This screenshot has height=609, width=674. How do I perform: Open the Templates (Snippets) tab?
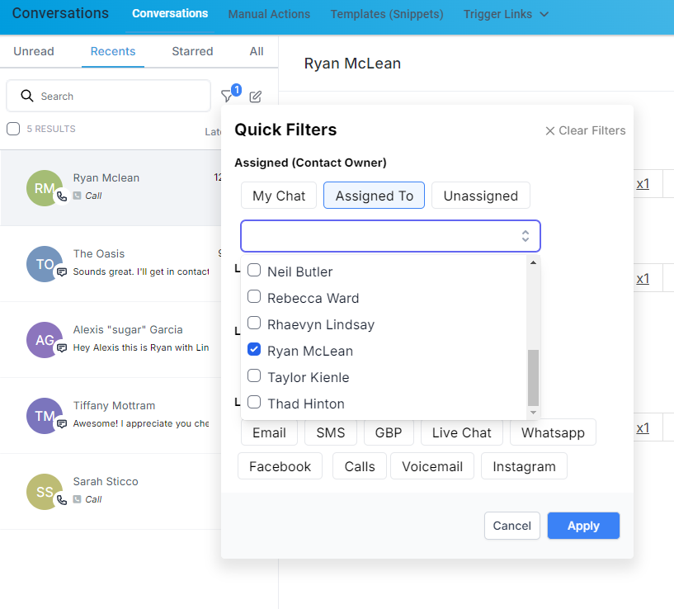pyautogui.click(x=387, y=14)
